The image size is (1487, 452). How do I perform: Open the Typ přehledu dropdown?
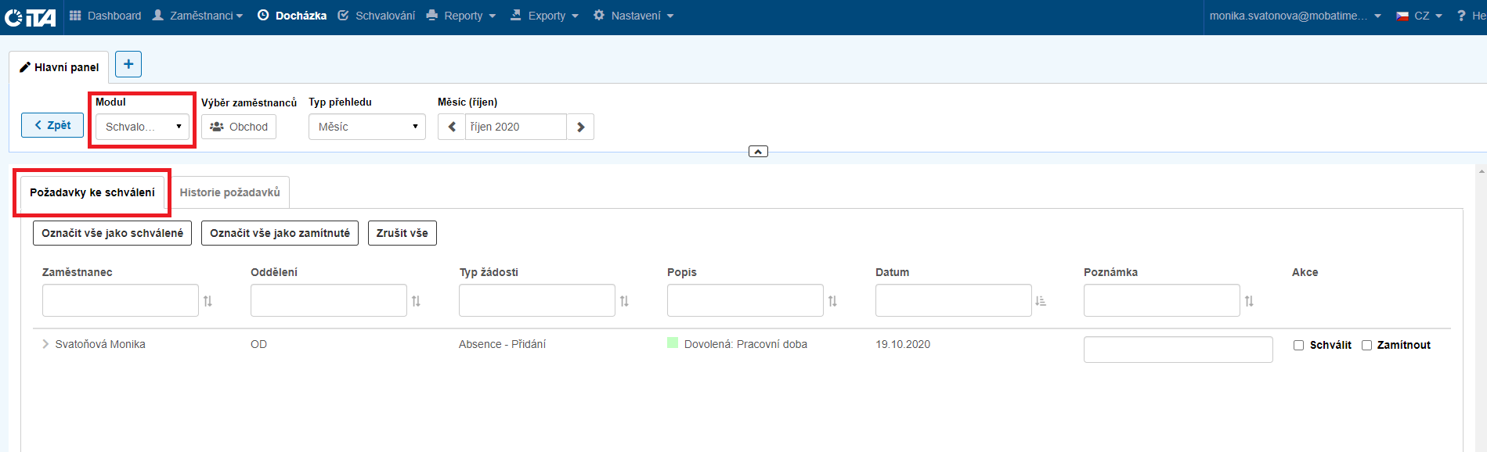click(366, 127)
